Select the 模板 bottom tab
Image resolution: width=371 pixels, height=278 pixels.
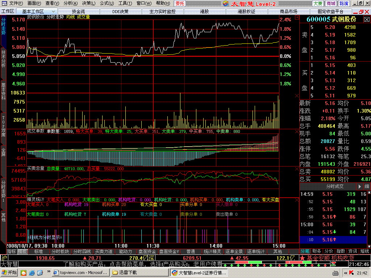pyautogui.click(x=22, y=252)
